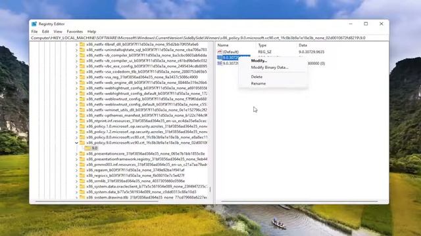The image size is (421, 236).
Task: Select the x86_netfx-vb_compiler_b03f5f7f11d50a3a key
Action: point(147,55)
